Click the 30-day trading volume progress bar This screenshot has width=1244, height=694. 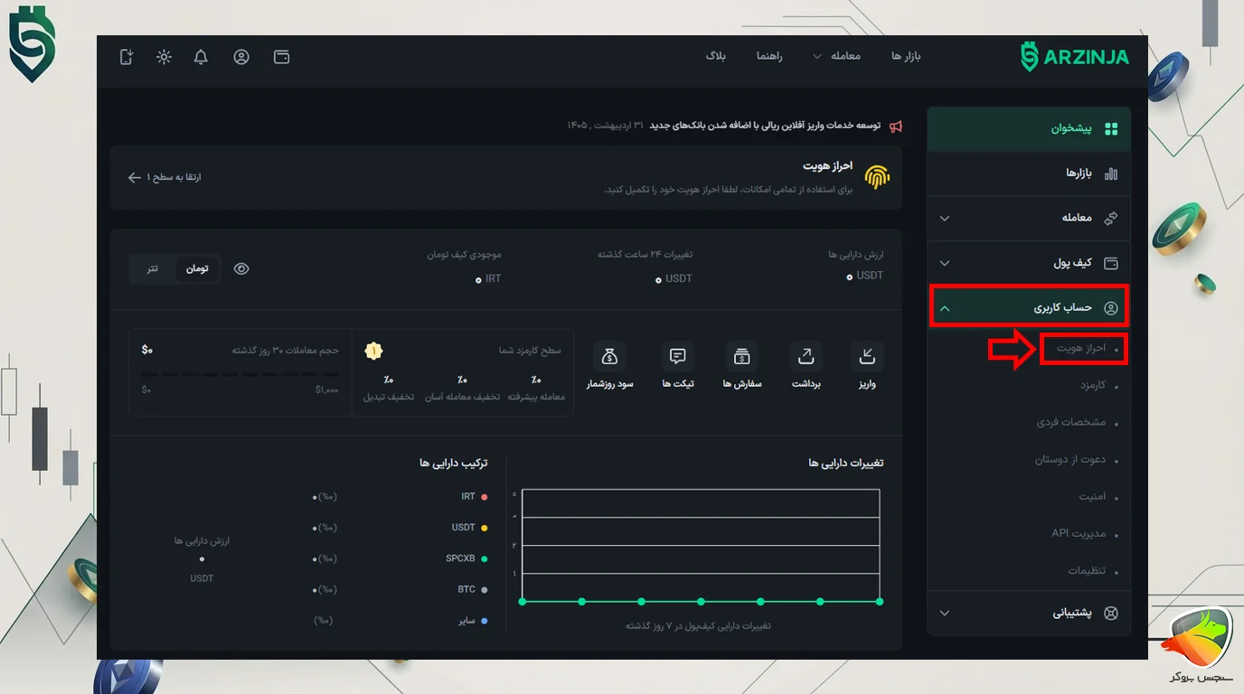240,374
